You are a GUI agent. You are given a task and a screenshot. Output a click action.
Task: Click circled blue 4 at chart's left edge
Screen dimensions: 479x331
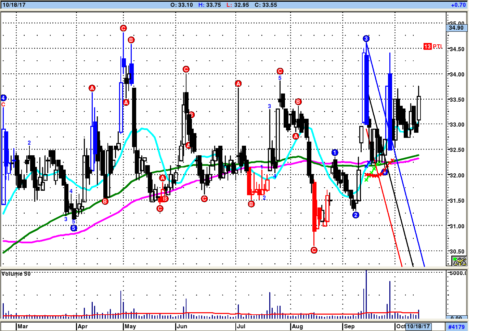click(3, 98)
